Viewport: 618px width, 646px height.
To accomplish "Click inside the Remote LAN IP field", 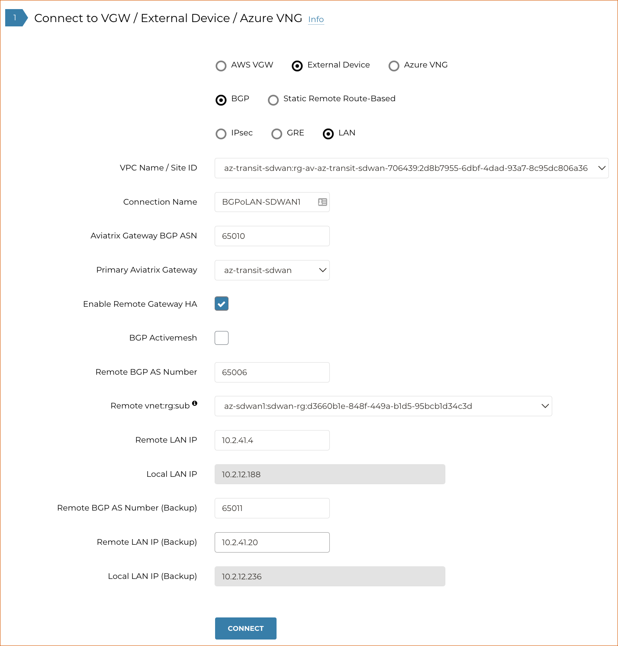I will pos(272,440).
